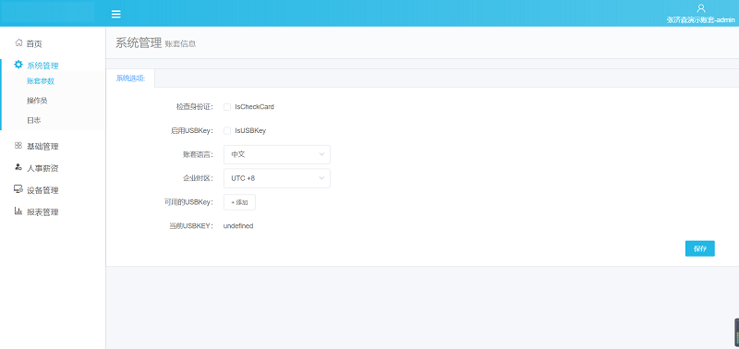Click the people icon for 人事薪资
739x349 pixels.
pos(18,167)
